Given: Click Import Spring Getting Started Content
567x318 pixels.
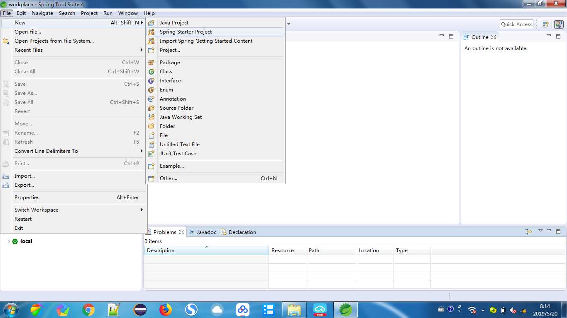Looking at the screenshot, I should coord(215,41).
